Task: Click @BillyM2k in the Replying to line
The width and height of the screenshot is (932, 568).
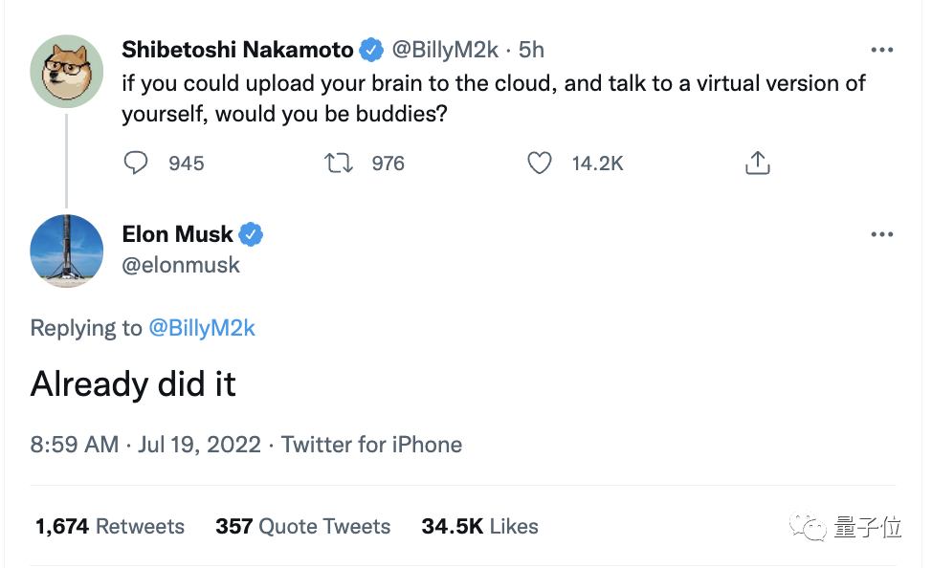Action: 202,328
